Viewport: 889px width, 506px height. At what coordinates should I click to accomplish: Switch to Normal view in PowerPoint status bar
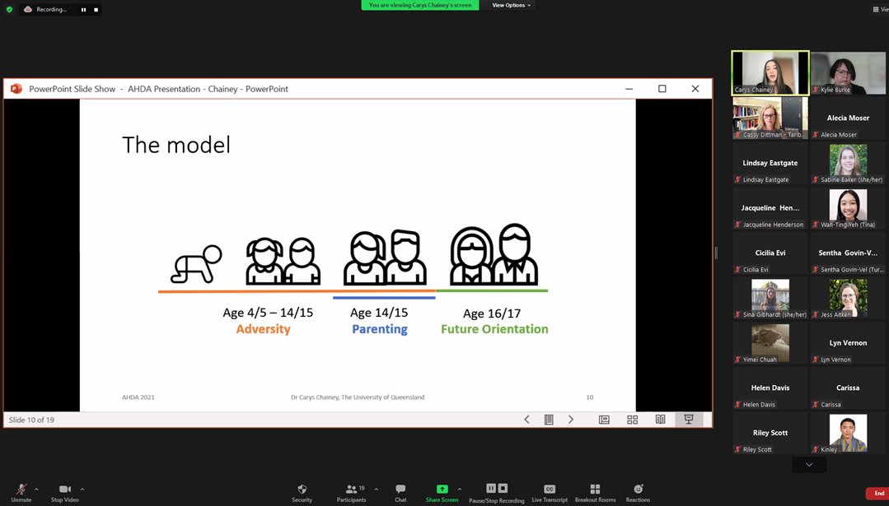[604, 420]
